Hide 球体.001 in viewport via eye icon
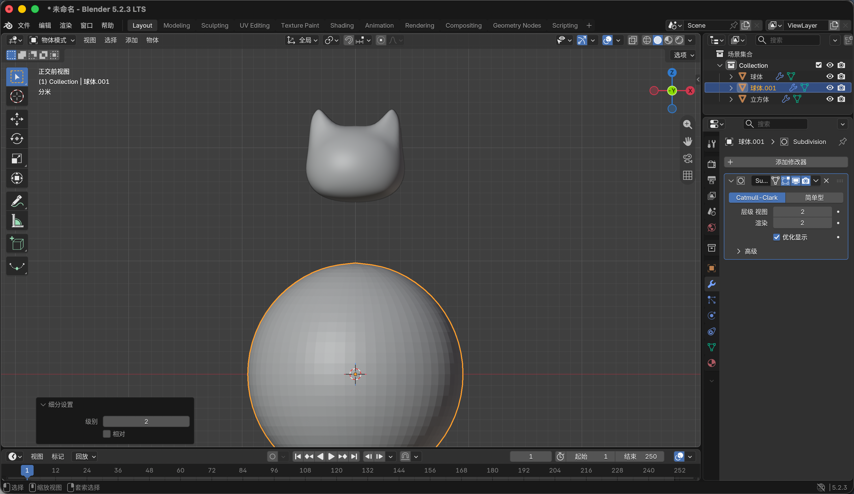The height and width of the screenshot is (494, 854). [830, 88]
